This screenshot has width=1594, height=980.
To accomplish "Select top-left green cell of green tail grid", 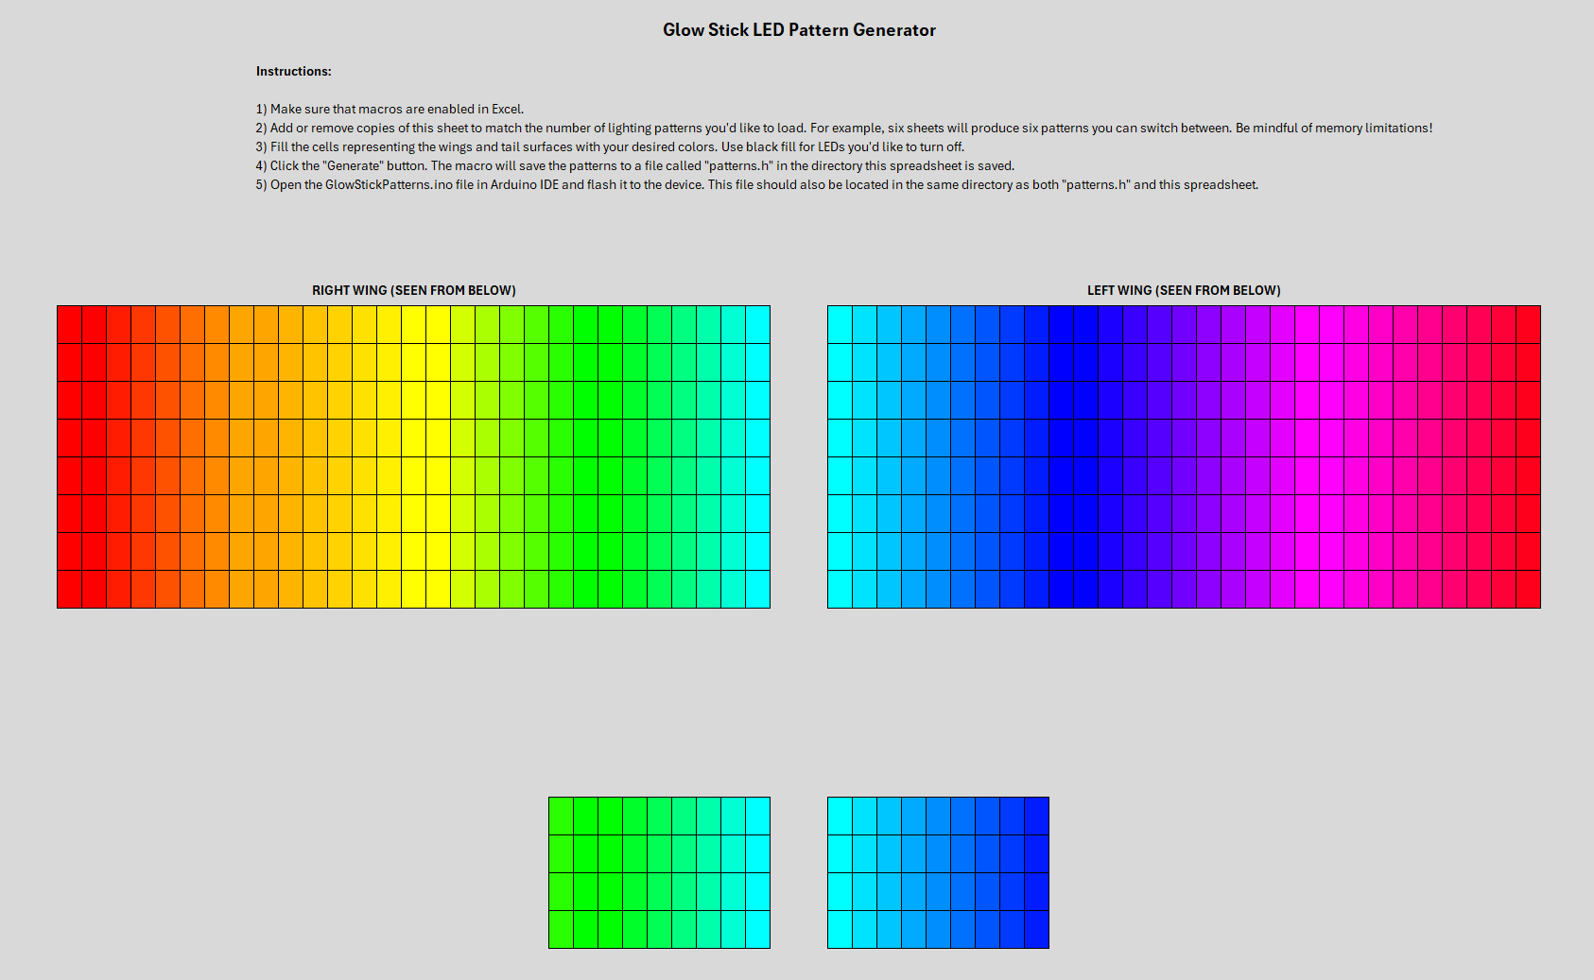I will click(x=562, y=817).
